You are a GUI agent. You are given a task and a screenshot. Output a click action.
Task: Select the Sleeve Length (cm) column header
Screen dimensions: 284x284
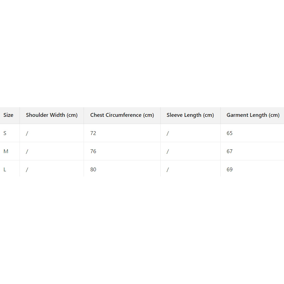tap(190, 115)
